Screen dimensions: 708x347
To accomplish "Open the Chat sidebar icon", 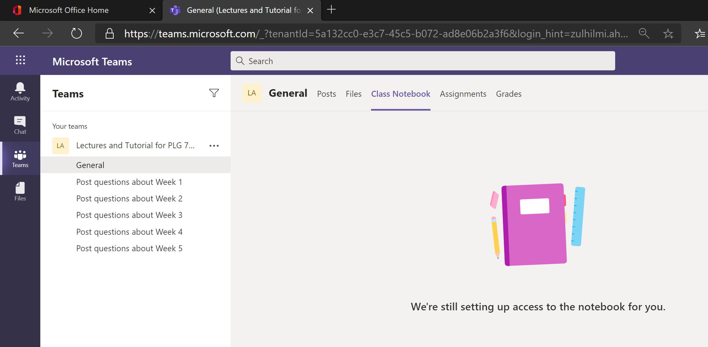I will [x=20, y=125].
